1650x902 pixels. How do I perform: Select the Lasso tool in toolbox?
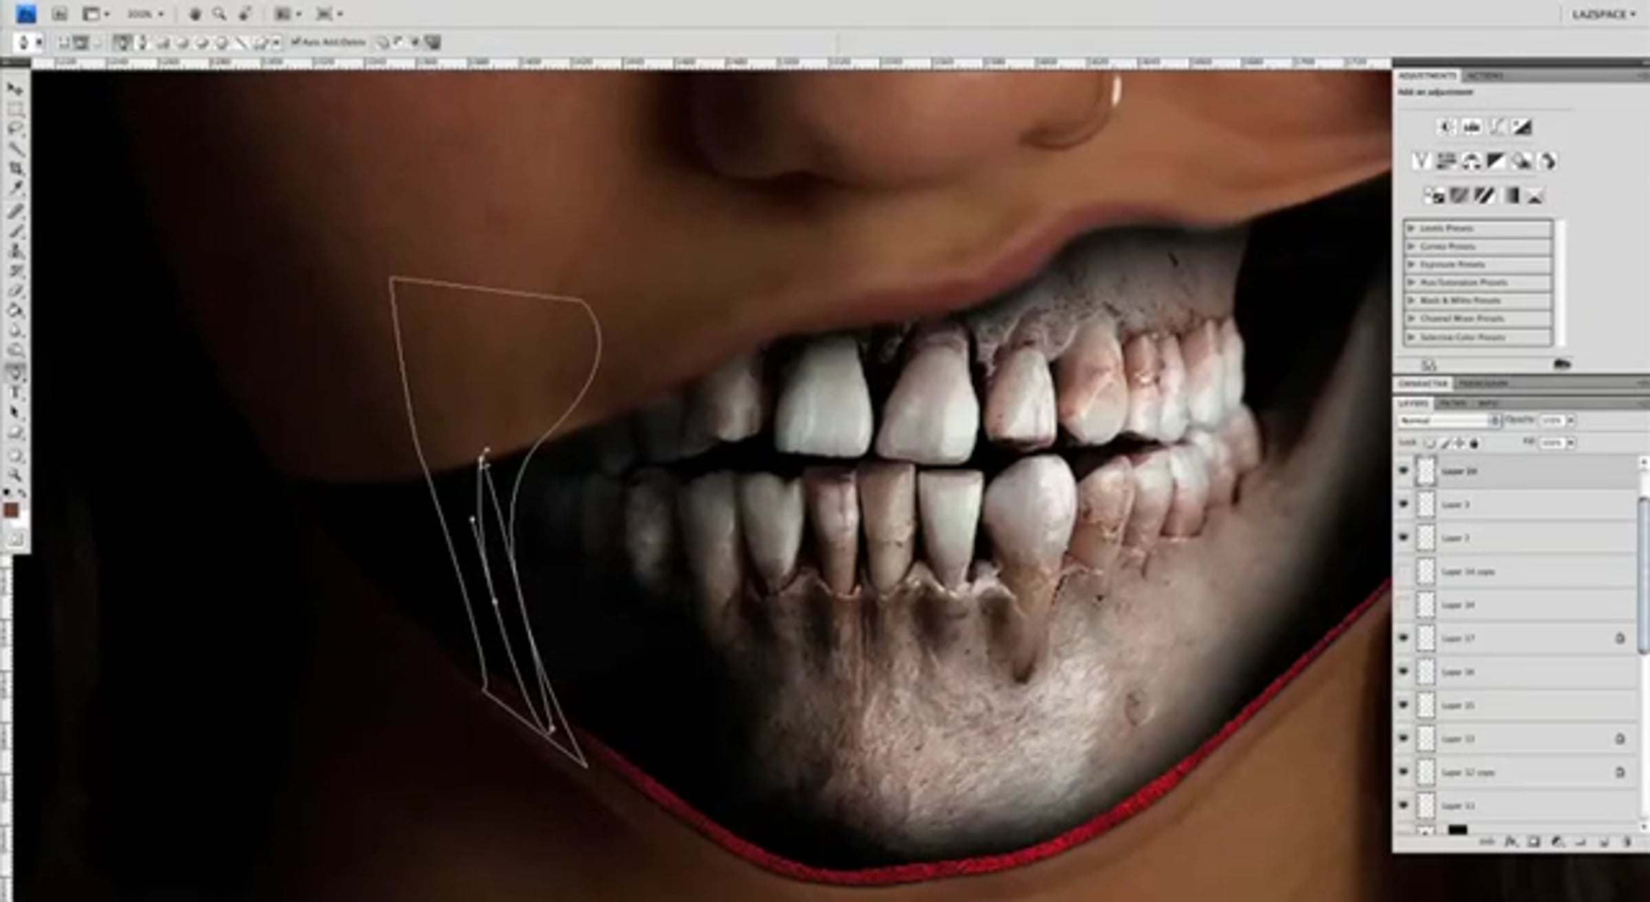click(x=15, y=128)
